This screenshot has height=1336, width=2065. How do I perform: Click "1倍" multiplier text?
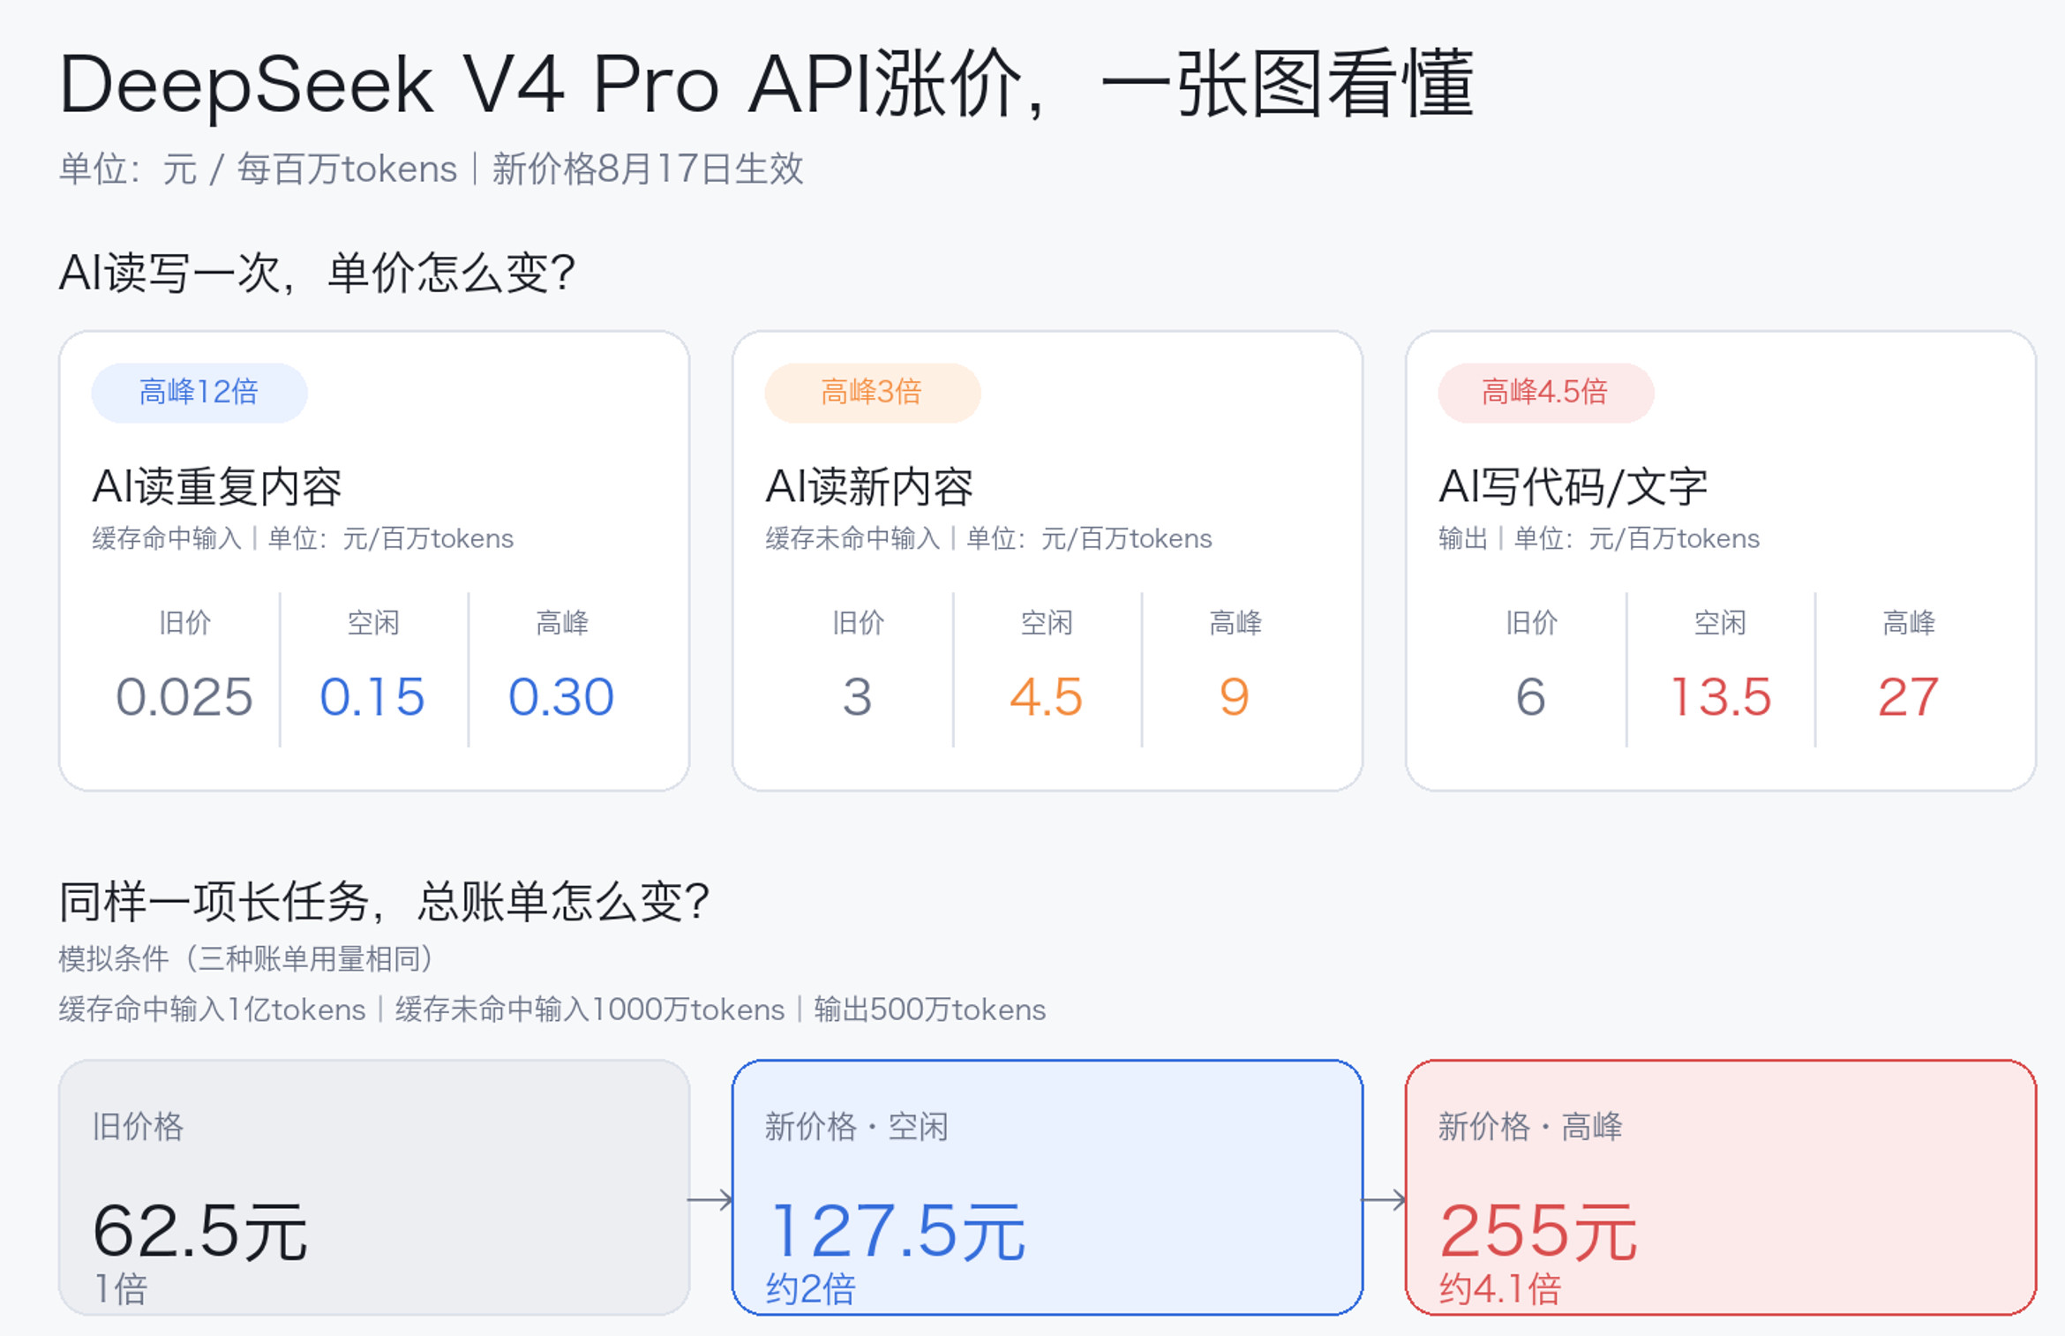(121, 1289)
